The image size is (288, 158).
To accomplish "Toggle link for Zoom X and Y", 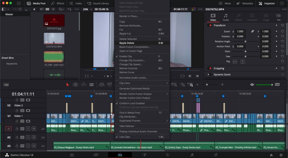I will [252, 31].
